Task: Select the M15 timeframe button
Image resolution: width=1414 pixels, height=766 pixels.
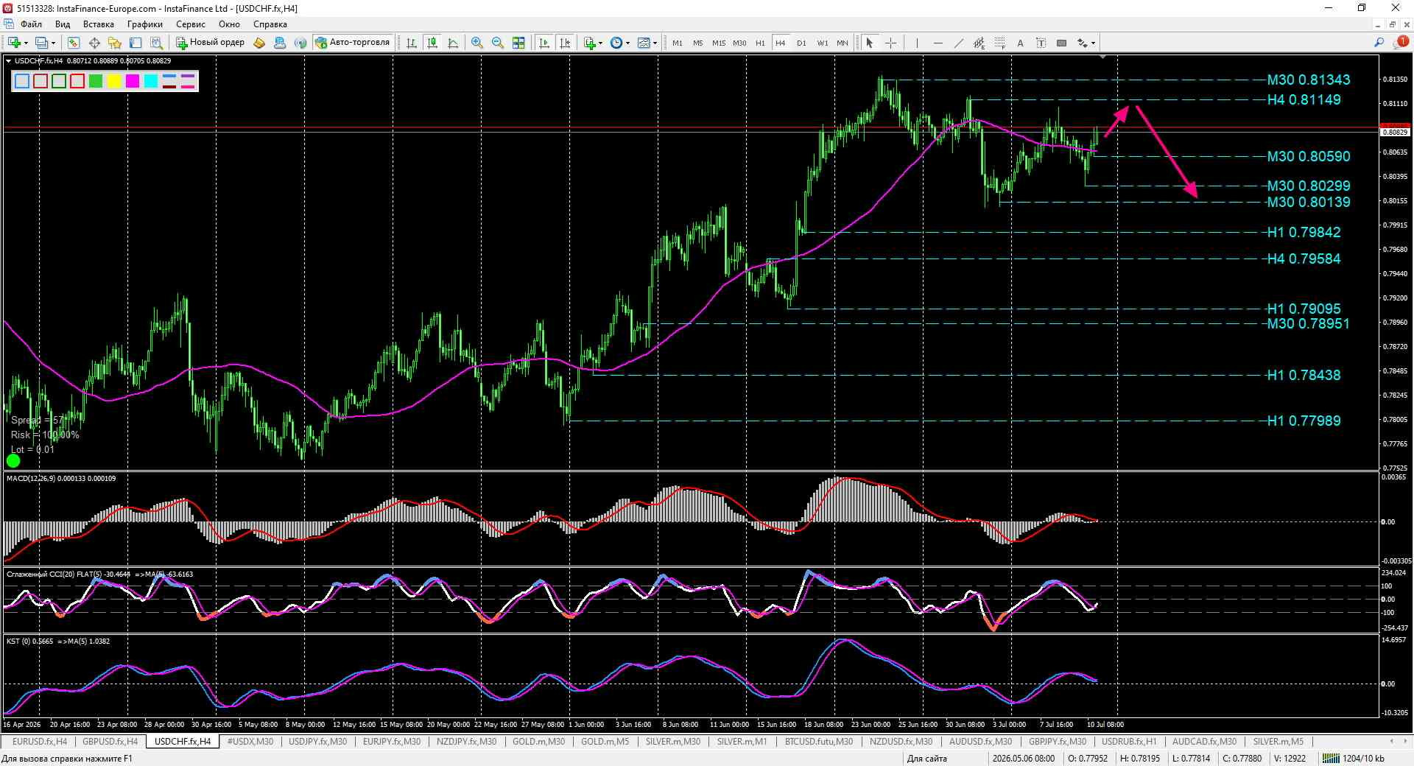Action: [718, 43]
